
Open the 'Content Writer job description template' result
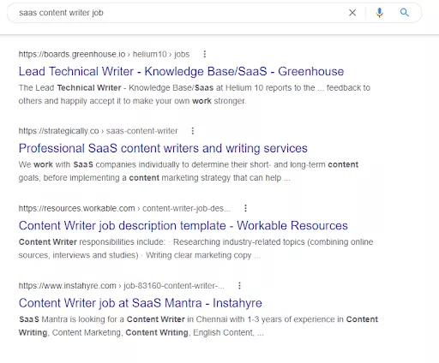pos(183,226)
